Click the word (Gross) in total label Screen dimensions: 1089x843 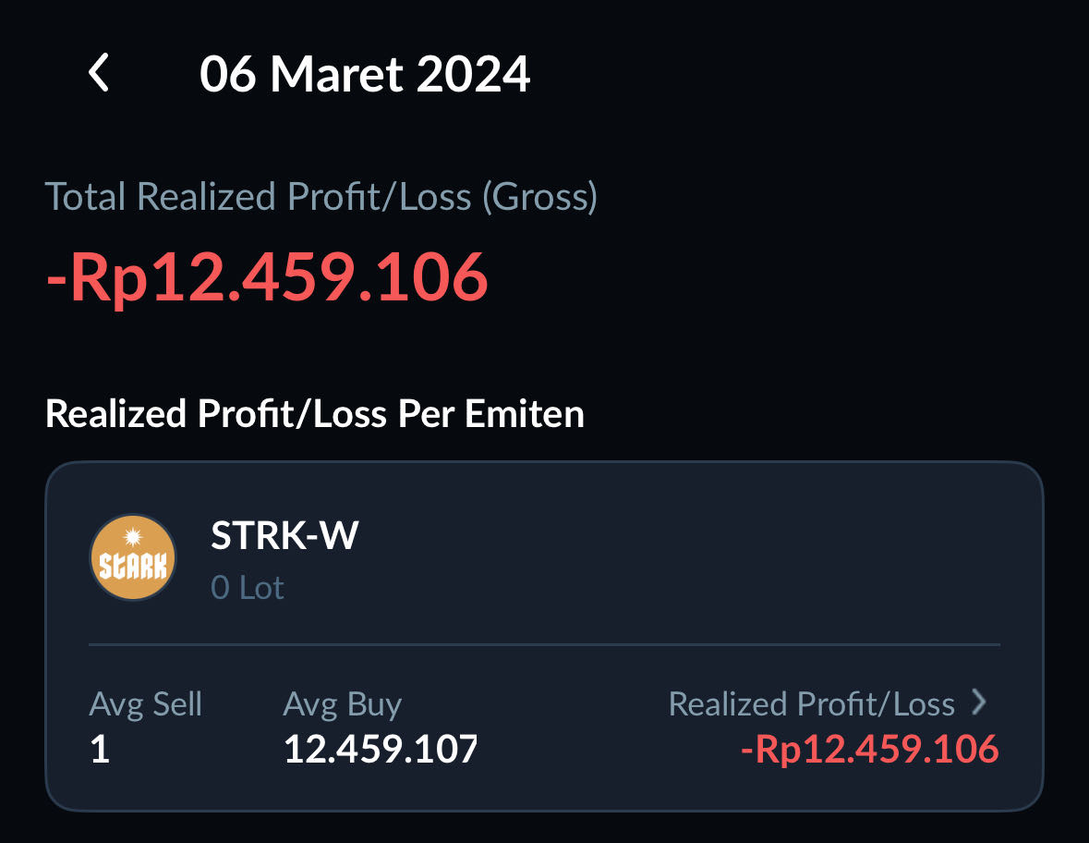click(539, 197)
